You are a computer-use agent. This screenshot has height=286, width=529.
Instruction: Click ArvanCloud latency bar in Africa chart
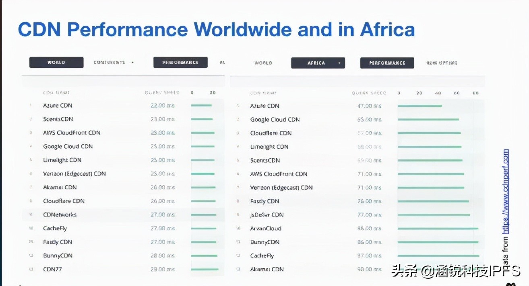pyautogui.click(x=438, y=229)
